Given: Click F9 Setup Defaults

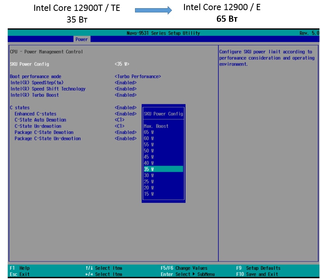Looking at the screenshot, I should 258,268.
